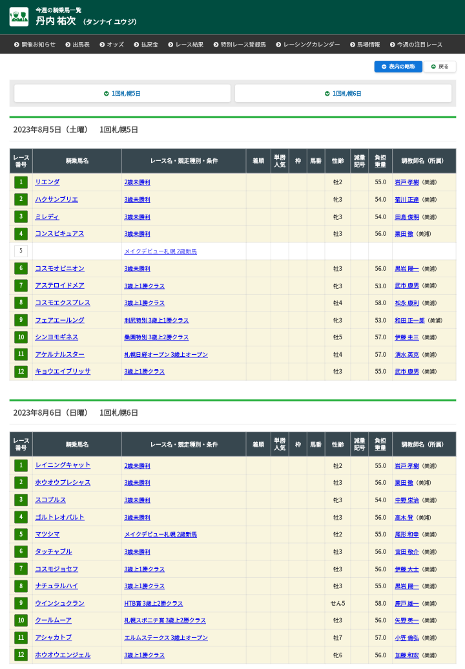465x669 pixels.
Task: Open trainer link 小笠 倫弘
Action: tap(407, 638)
